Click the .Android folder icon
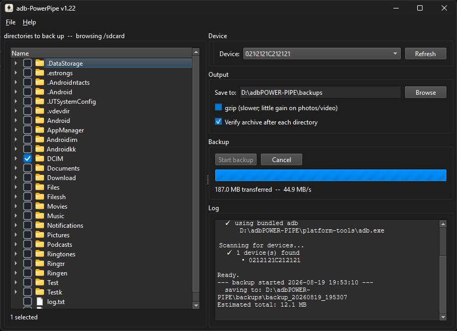The height and width of the screenshot is (331, 457). coord(40,92)
